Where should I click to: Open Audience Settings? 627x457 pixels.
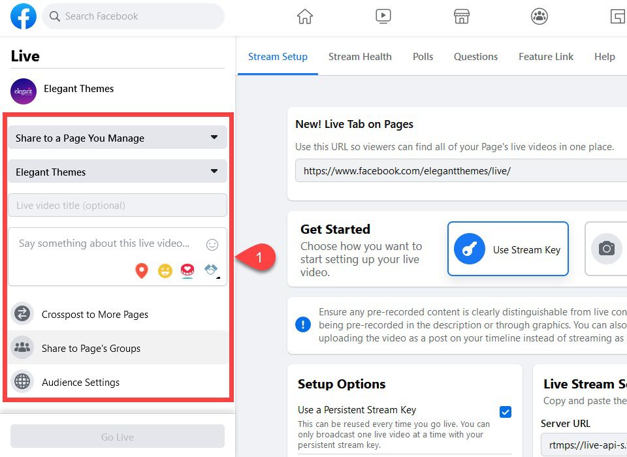(x=81, y=381)
